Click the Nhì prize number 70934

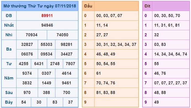(31, 35)
